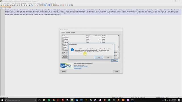The image size is (182, 102).
Task: Click plugin list scrollbar up arrow
Action: pyautogui.click(x=119, y=36)
